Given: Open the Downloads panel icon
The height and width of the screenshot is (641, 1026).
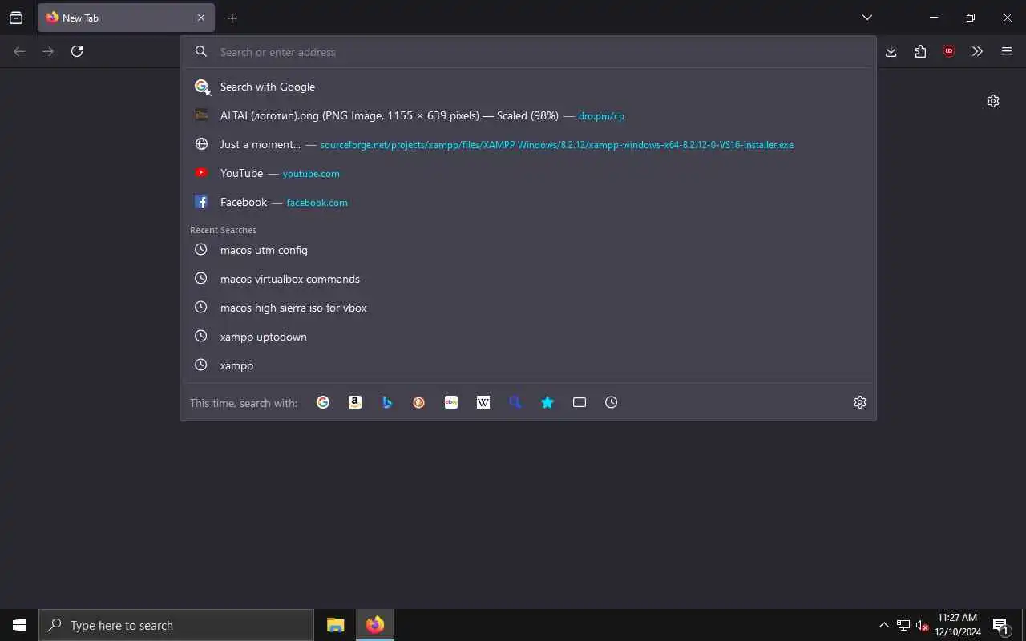Looking at the screenshot, I should click(891, 51).
